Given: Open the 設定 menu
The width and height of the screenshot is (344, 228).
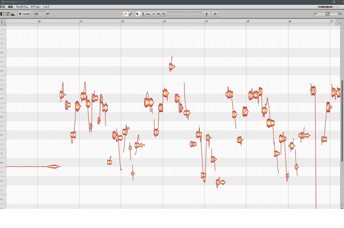Looking at the screenshot, I should [x=3, y=7].
